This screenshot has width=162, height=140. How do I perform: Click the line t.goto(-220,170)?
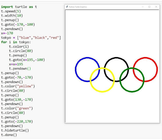point(17,121)
